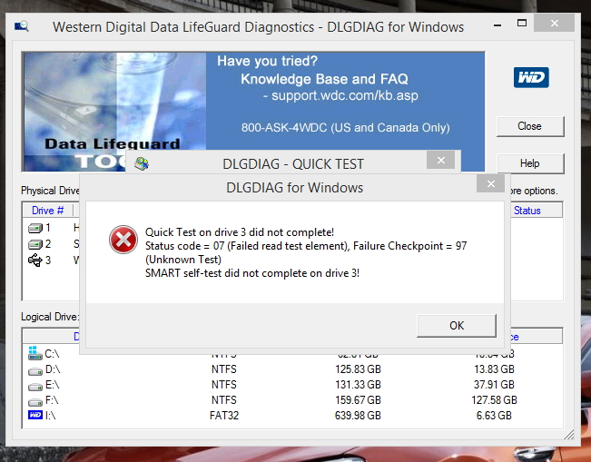This screenshot has height=462, width=591.
Task: Click the 159.67 GB size cell
Action: click(x=358, y=399)
